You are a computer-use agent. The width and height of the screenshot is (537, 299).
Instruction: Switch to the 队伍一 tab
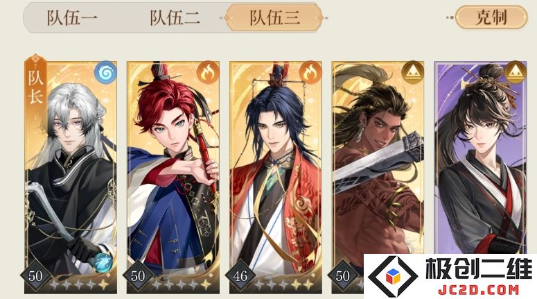(x=72, y=18)
